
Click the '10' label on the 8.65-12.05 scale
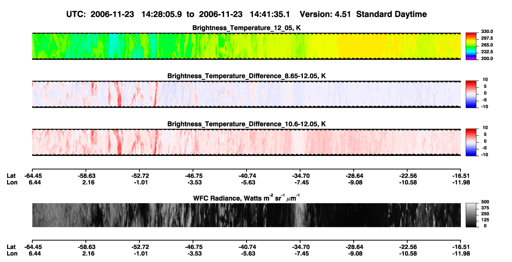click(x=486, y=80)
